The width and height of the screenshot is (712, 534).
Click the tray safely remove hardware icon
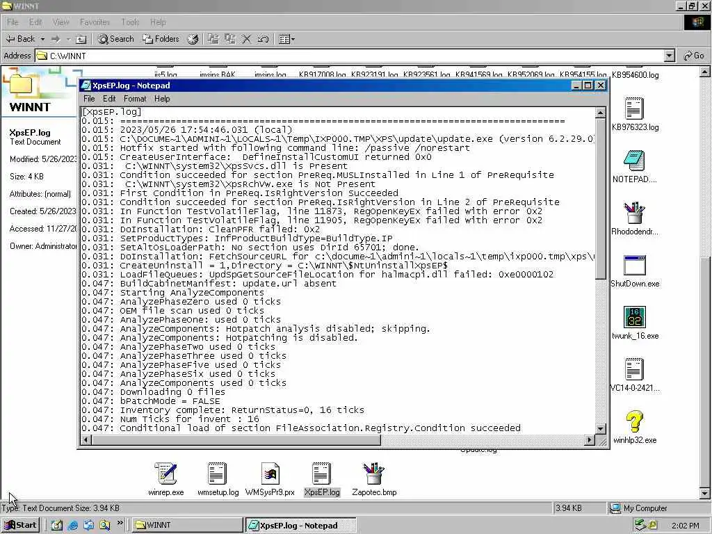(640, 525)
